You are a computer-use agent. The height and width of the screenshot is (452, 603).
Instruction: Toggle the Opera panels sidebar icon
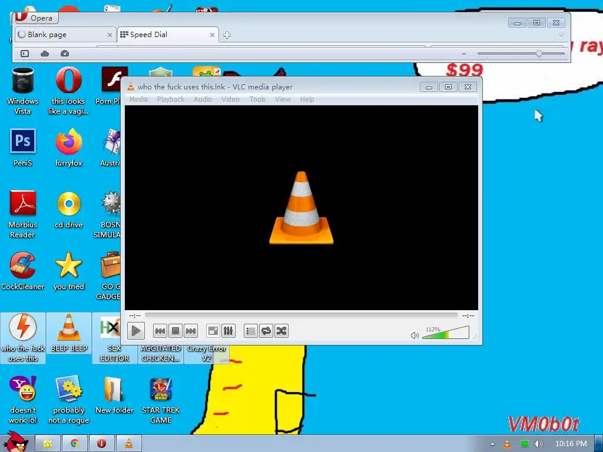(25, 54)
